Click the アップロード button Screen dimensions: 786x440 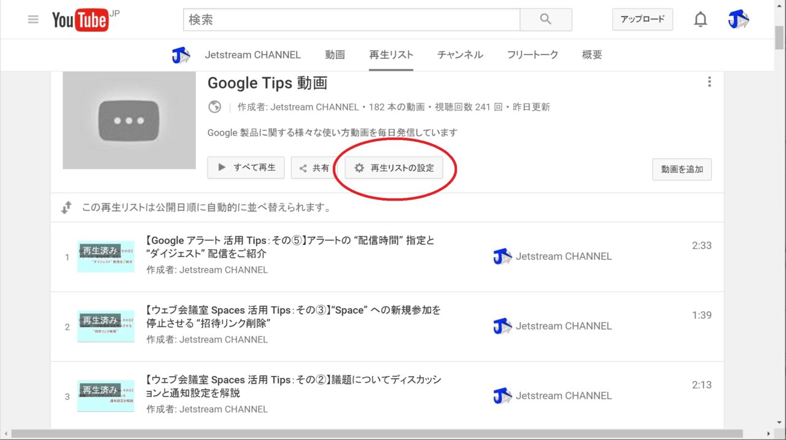[x=642, y=20]
